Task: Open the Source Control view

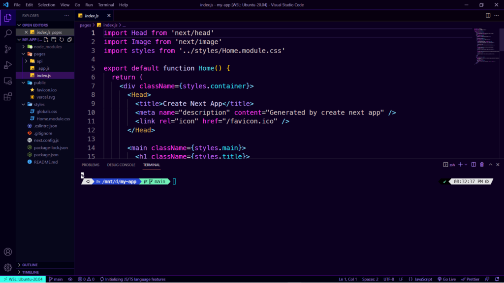Action: click(x=8, y=49)
